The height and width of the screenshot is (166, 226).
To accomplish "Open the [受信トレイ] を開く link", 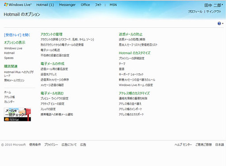I will coord(17,35).
